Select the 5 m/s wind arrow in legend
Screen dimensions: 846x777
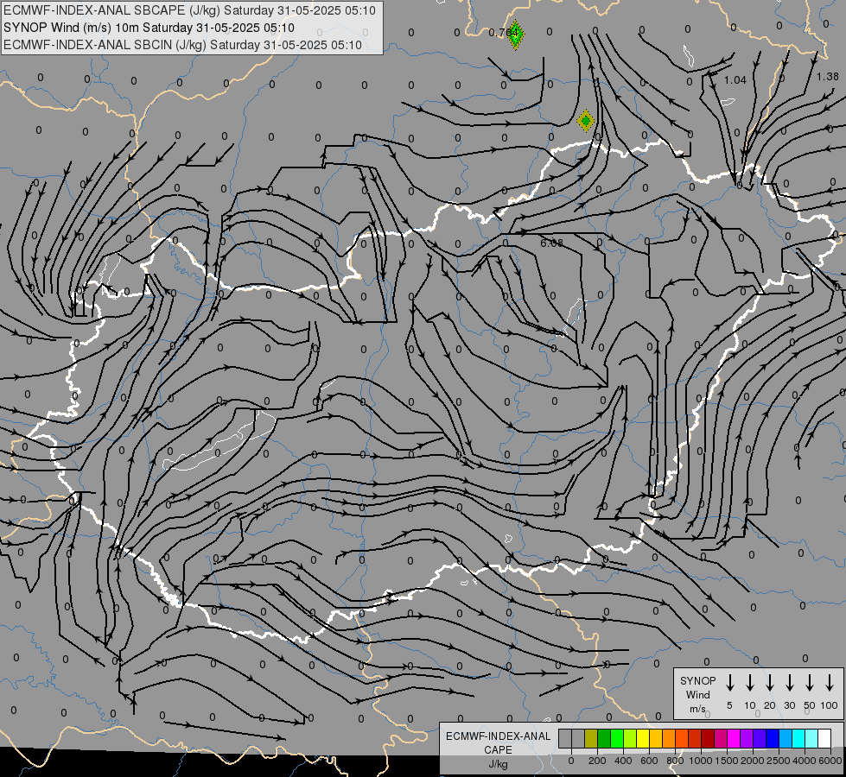pos(729,683)
